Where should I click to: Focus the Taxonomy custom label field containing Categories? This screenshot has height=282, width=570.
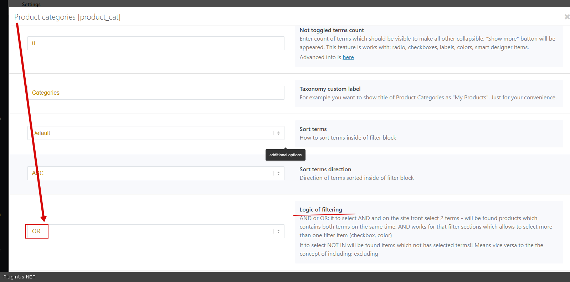click(x=156, y=93)
